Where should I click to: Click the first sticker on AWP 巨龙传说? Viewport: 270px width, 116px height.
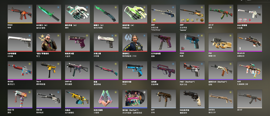(x=183, y=20)
